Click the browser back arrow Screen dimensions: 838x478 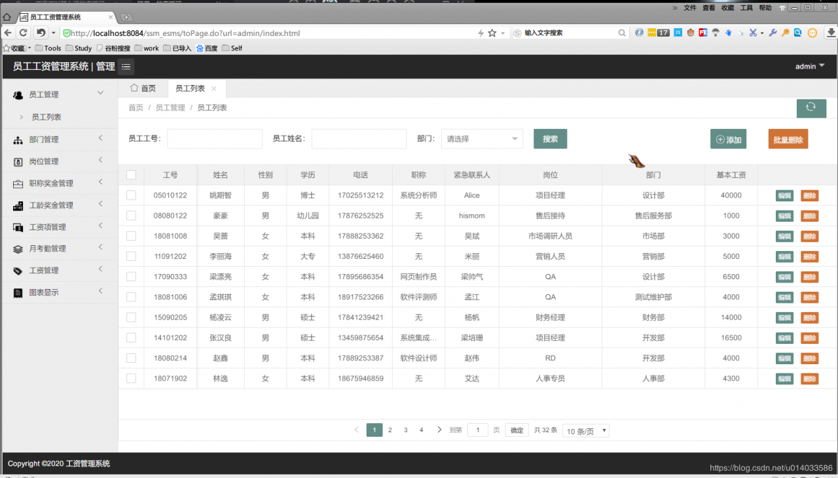point(8,33)
